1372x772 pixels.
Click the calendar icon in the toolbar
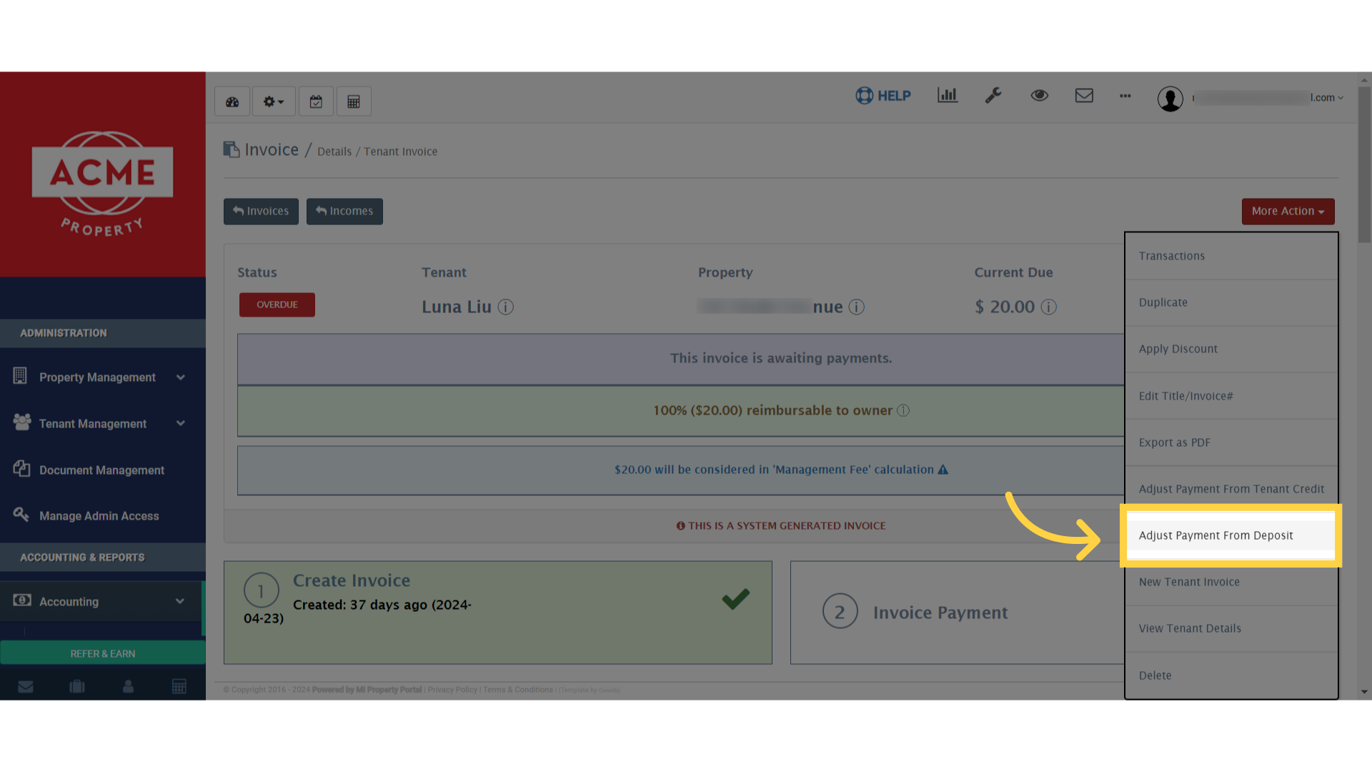tap(316, 101)
